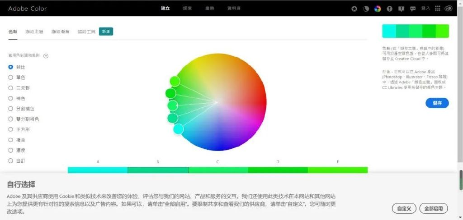Open the 探索 top navigation tab
463x220 pixels.
point(188,8)
